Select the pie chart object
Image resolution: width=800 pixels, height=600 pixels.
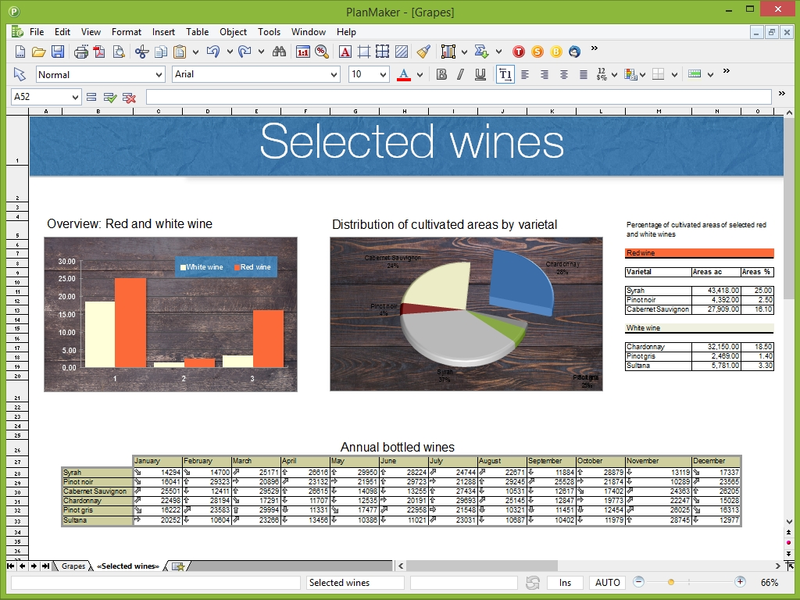tap(466, 314)
